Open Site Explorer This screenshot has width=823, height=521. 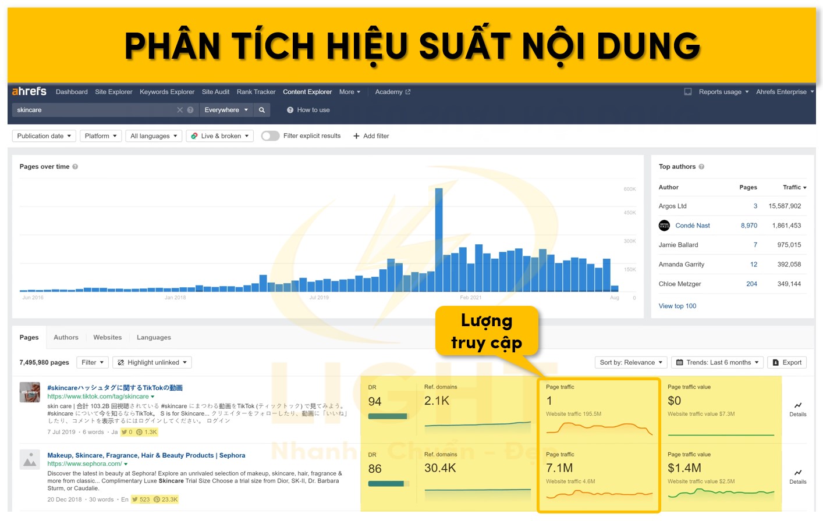[113, 92]
